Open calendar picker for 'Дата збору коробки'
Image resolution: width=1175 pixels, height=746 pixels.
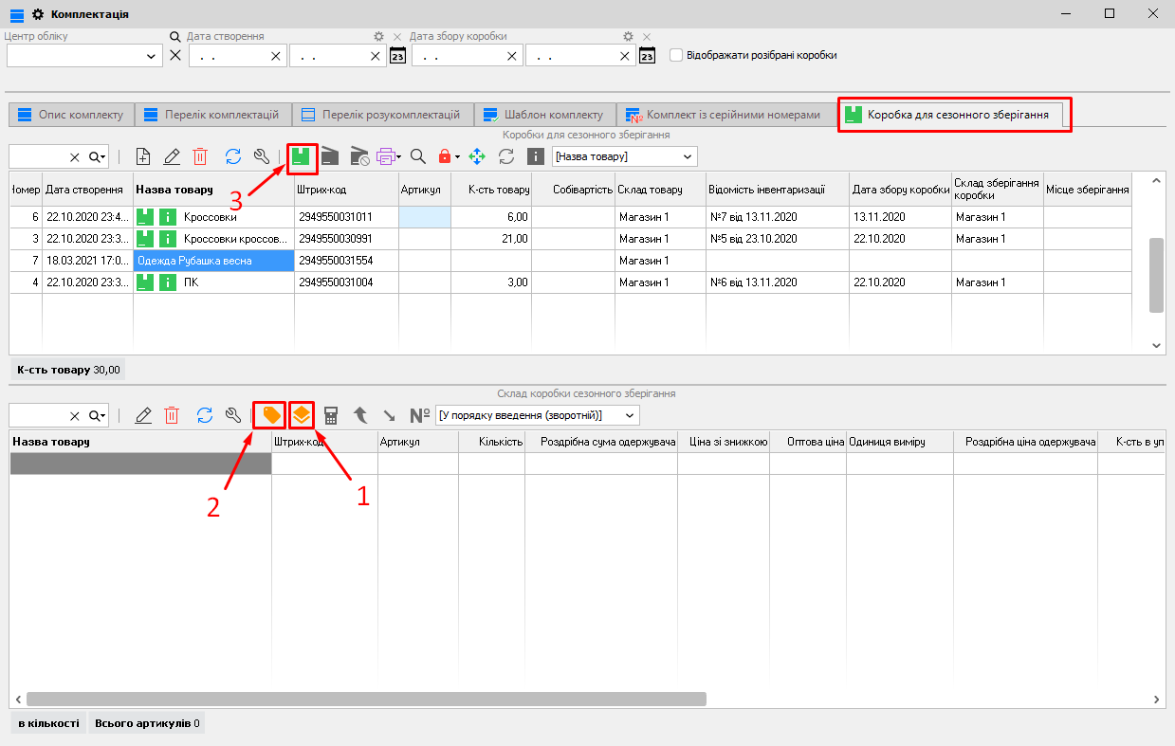click(648, 56)
